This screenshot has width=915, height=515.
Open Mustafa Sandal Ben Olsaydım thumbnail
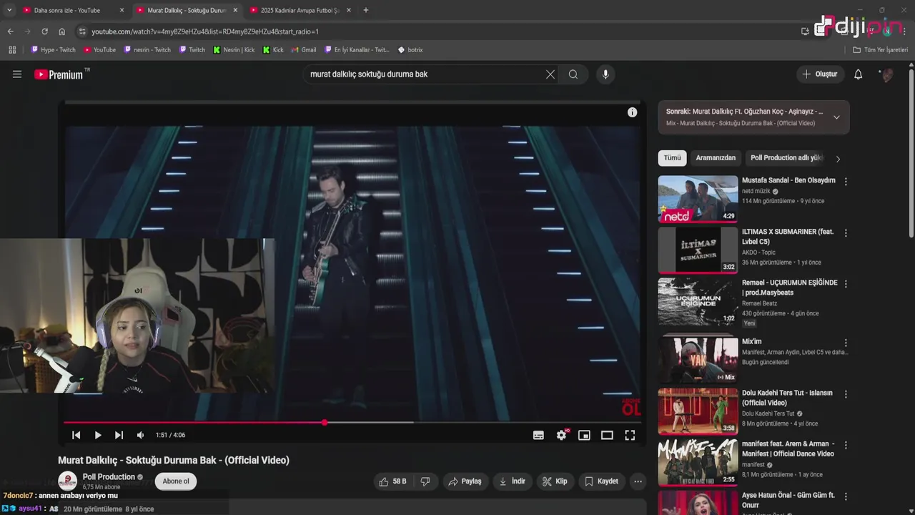pyautogui.click(x=698, y=199)
